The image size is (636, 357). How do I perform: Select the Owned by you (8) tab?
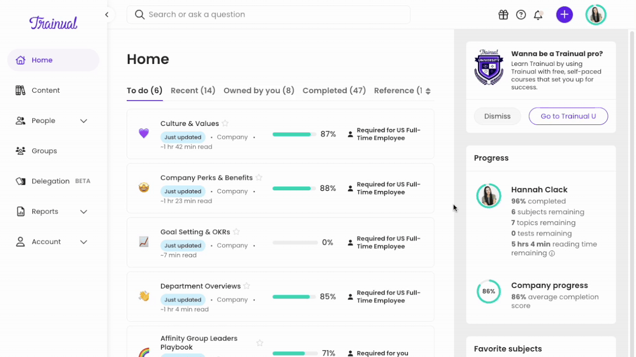pyautogui.click(x=259, y=90)
